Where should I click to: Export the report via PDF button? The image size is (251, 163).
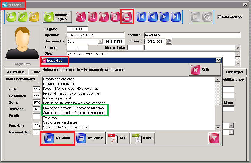click(x=118, y=138)
